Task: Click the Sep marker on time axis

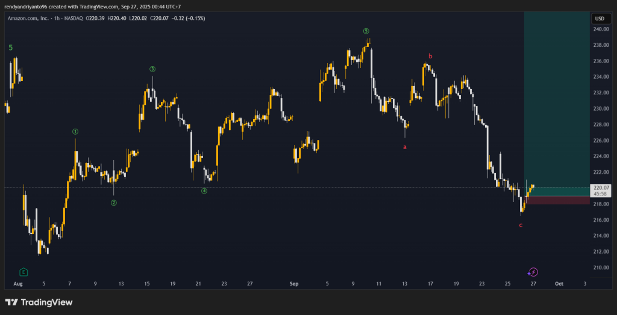Action: coord(294,283)
